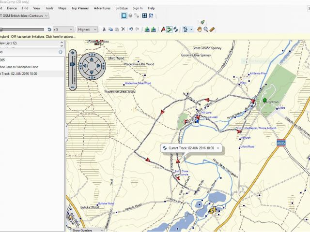Pan map right with compass arrow
310x232 pixels.
click(x=99, y=66)
